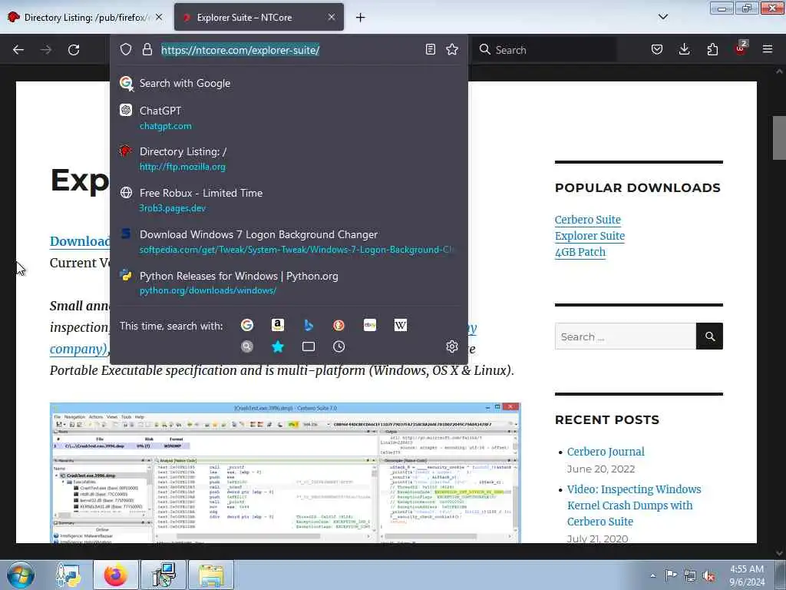Click the page vertical scrollbar thumb

(779, 138)
